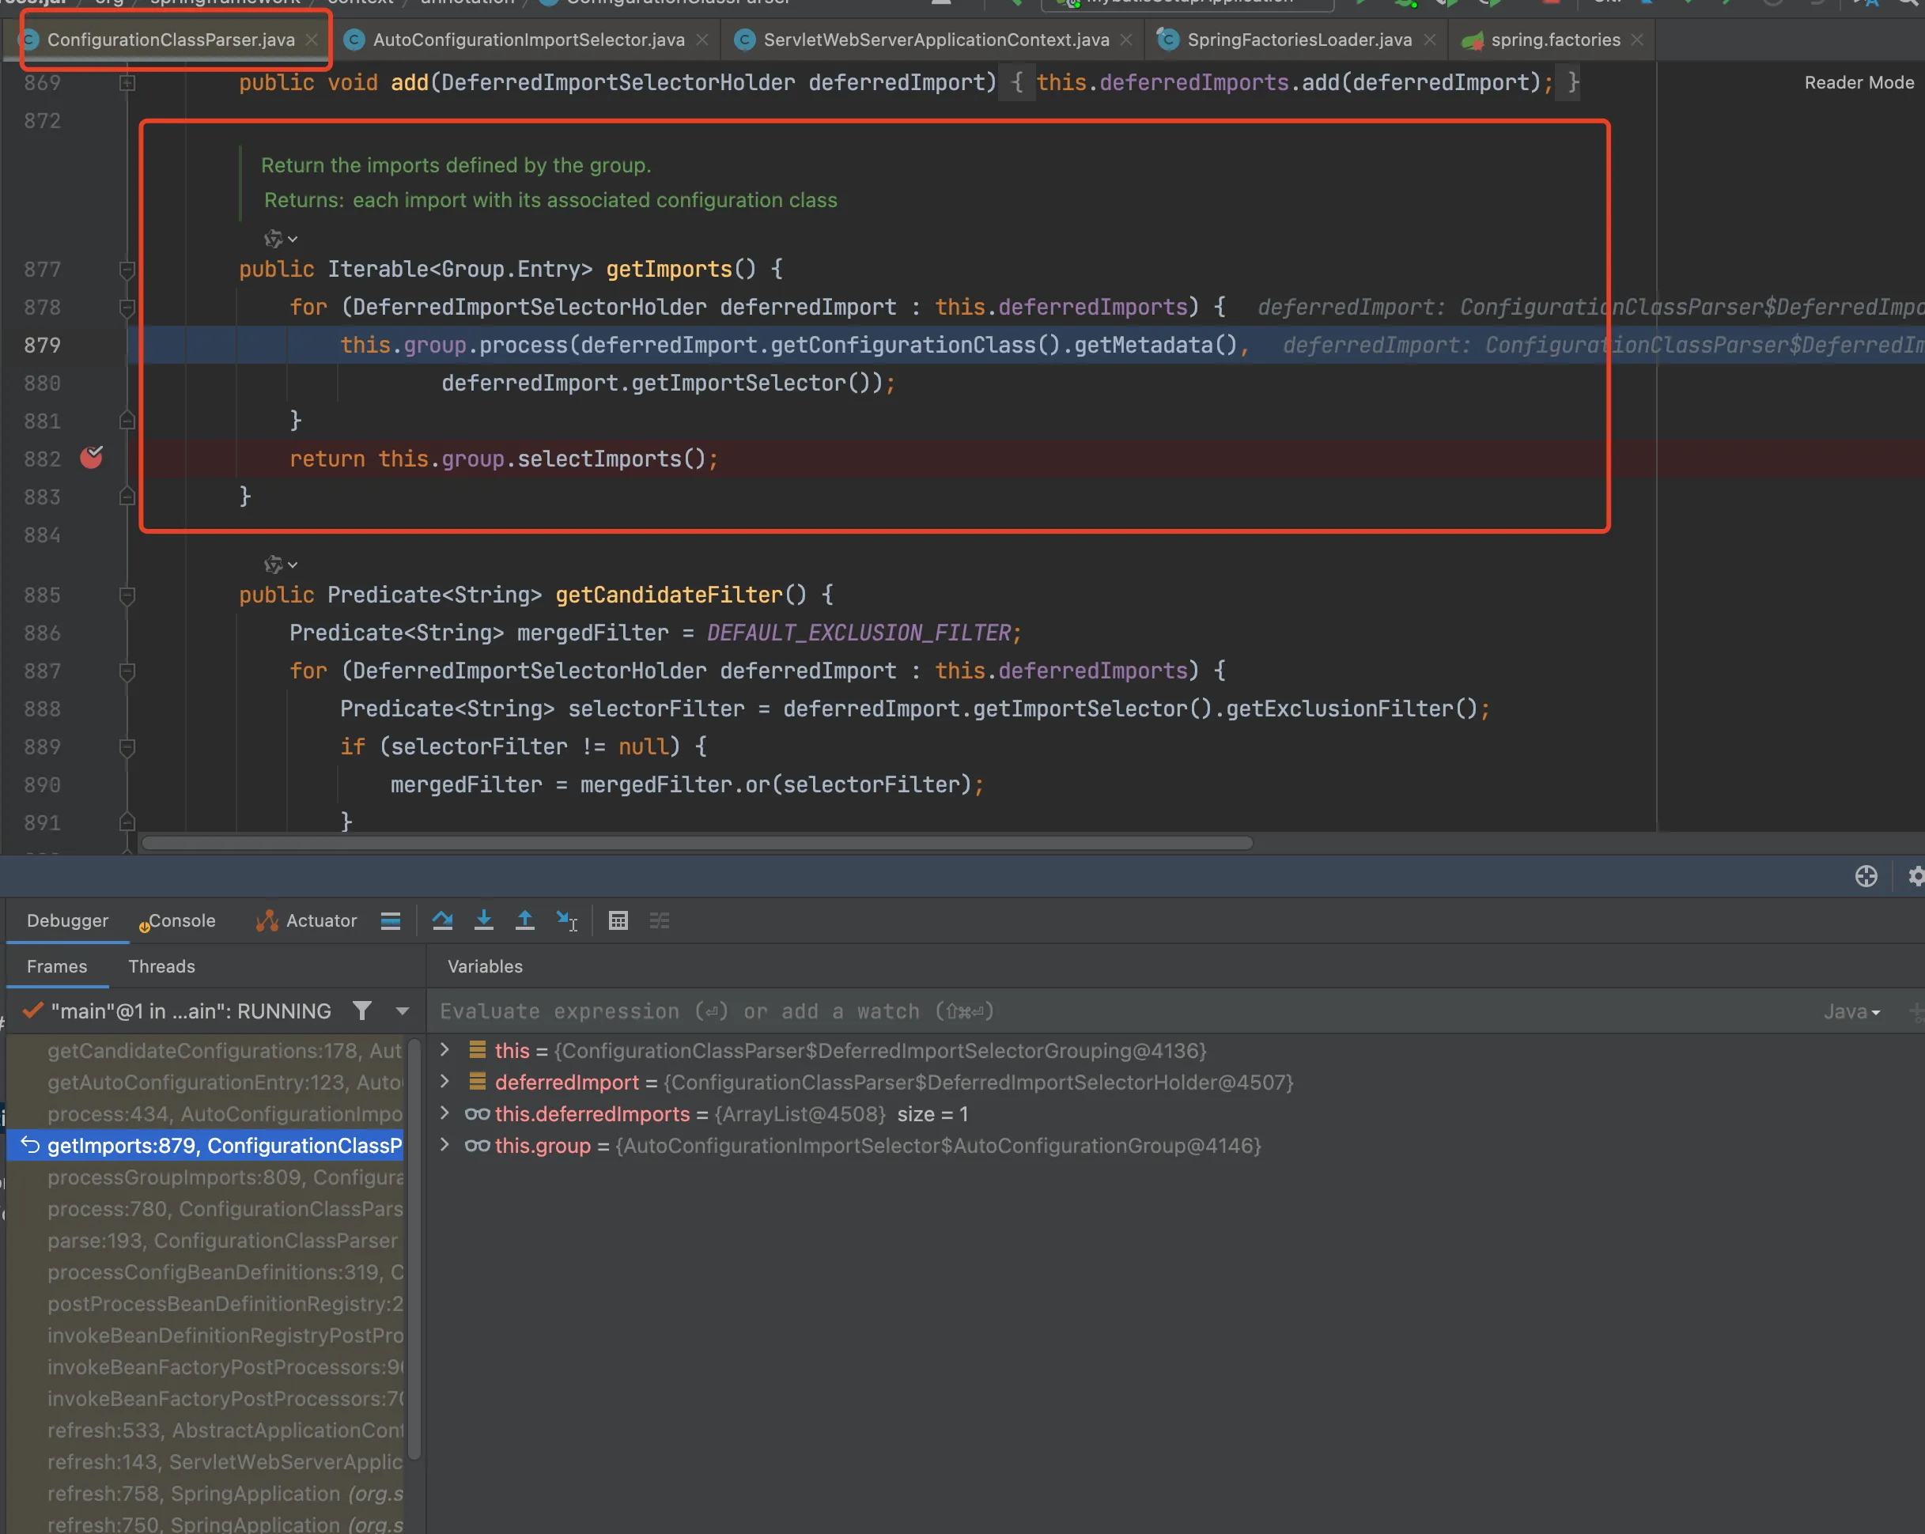The width and height of the screenshot is (1925, 1534).
Task: Click the Step Over debugger icon
Action: click(x=442, y=920)
